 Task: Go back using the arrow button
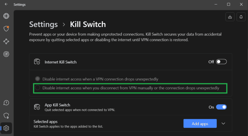[6, 5]
